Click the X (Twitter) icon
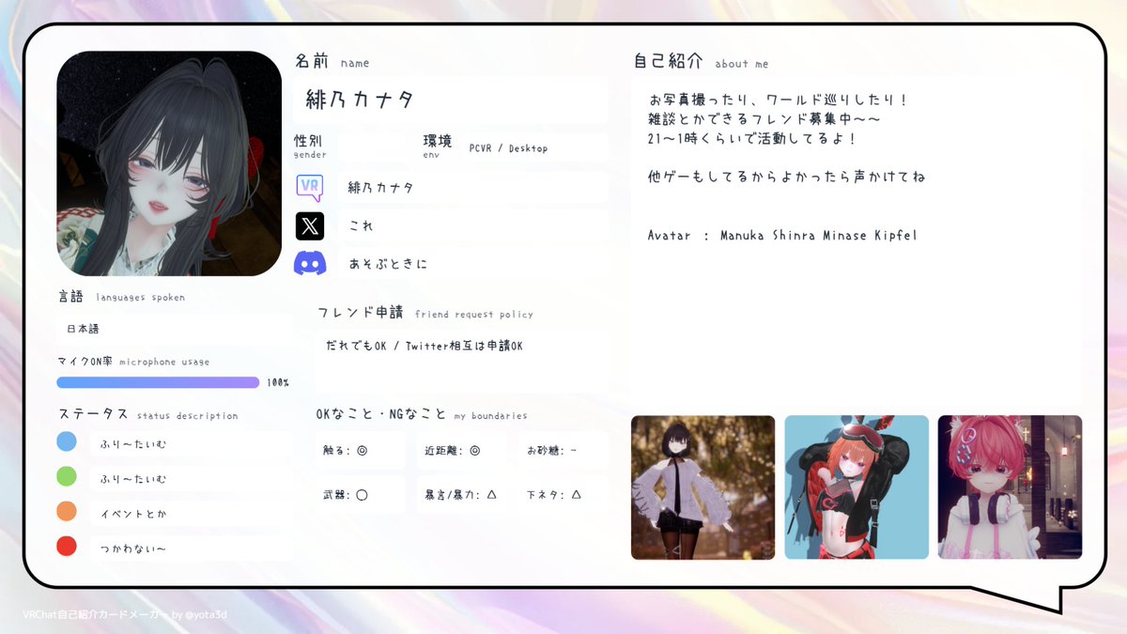 [310, 225]
